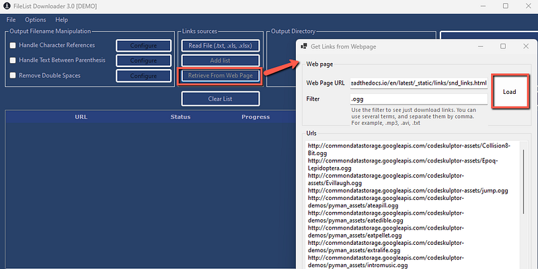This screenshot has height=269, width=538.
Task: Select the intromusic.ogg URL entry
Action: pyautogui.click(x=385, y=262)
